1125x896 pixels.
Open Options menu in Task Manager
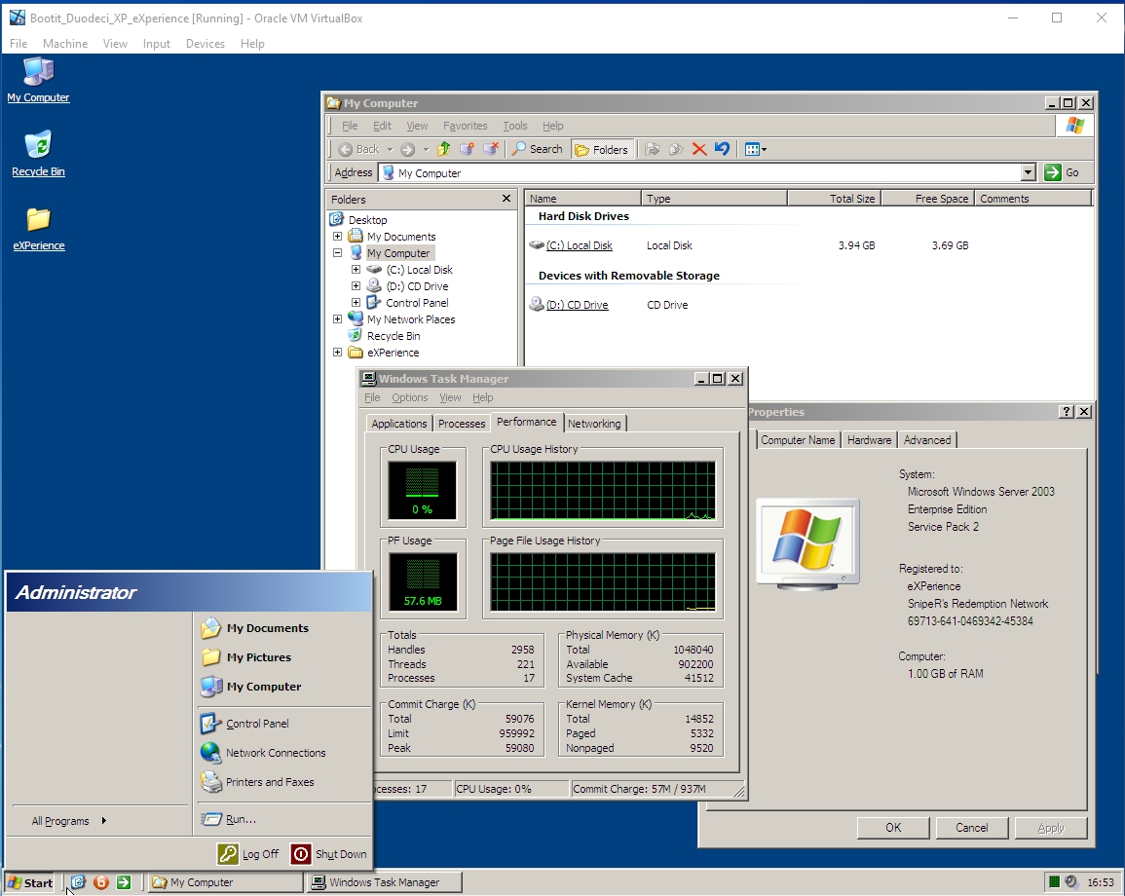point(410,397)
